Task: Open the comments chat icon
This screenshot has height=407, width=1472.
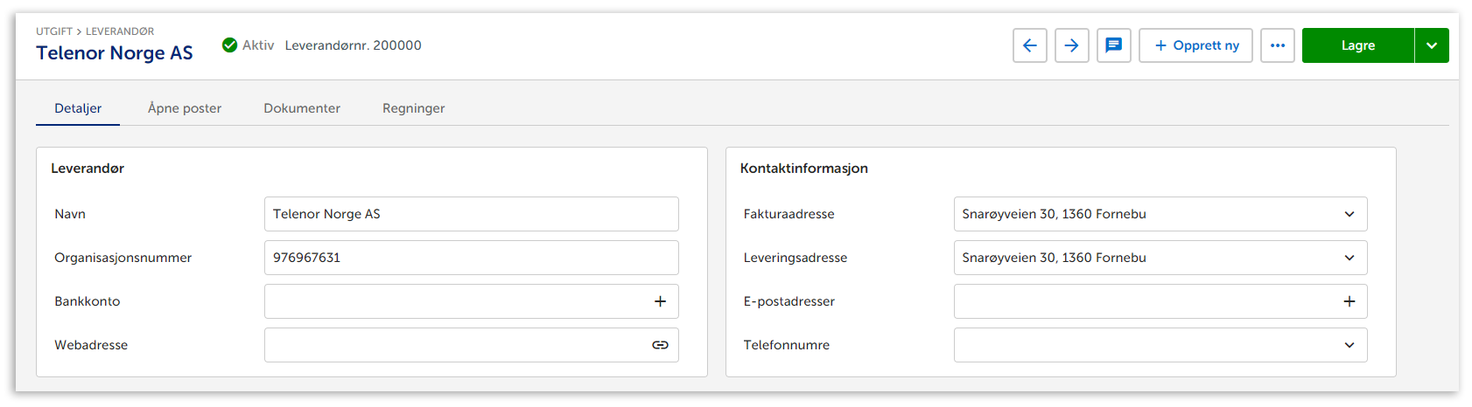Action: (1113, 45)
